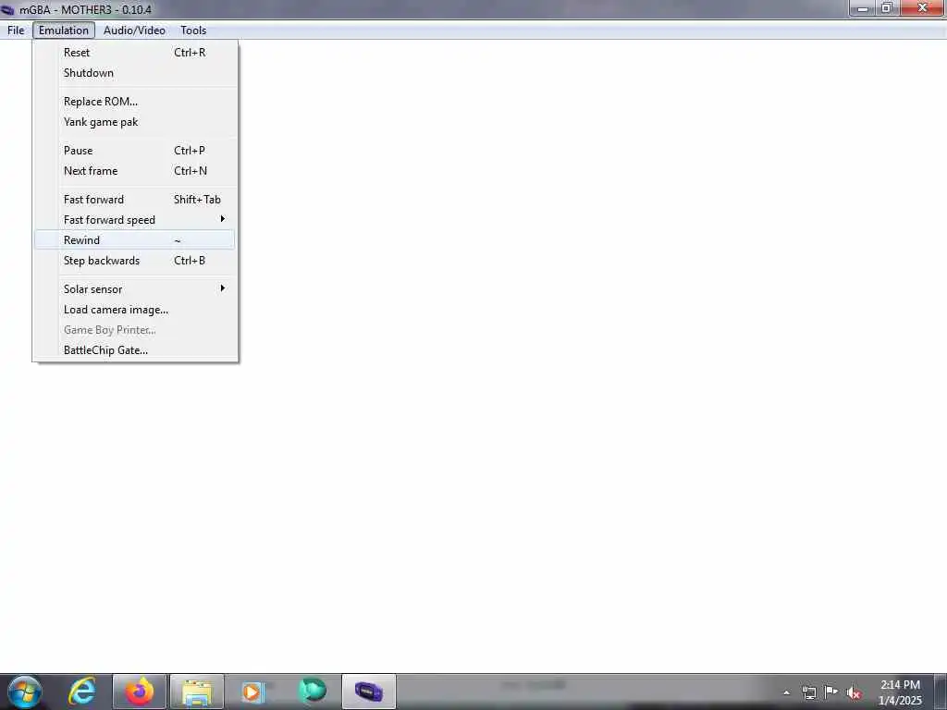
Task: Click the mGBA taskbar icon
Action: tap(369, 692)
